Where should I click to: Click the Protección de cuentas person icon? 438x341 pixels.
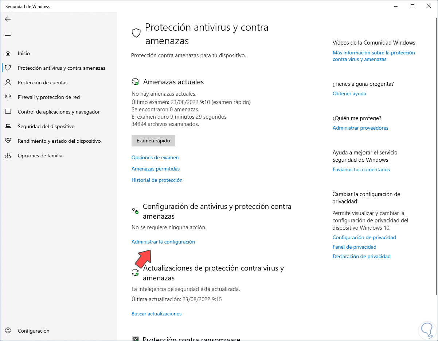point(8,83)
